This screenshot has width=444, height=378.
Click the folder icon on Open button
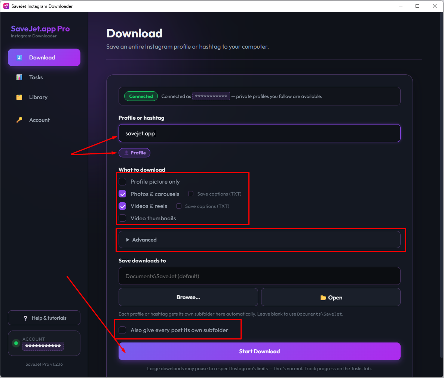tap(323, 297)
